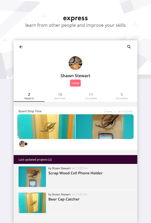Tap the back arrow icon
Image resolution: width=151 pixels, height=223 pixels.
coord(21,47)
